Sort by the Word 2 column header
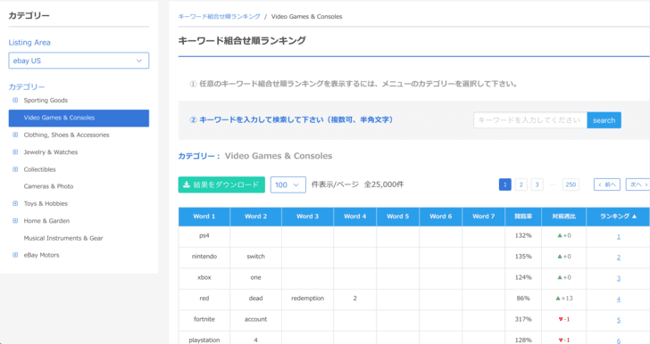The image size is (650, 344). click(x=255, y=217)
